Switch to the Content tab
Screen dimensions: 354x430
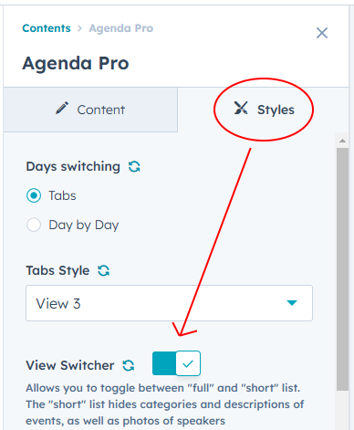pyautogui.click(x=90, y=110)
